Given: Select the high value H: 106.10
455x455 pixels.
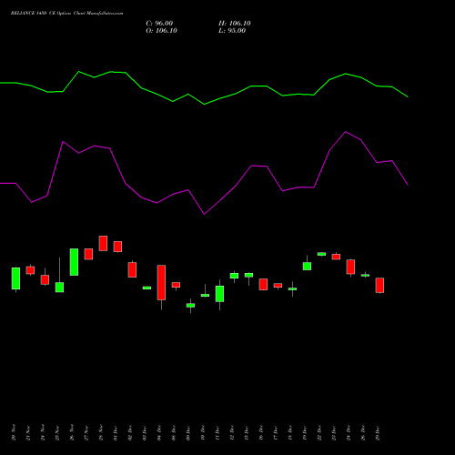Looking at the screenshot, I should (235, 24).
